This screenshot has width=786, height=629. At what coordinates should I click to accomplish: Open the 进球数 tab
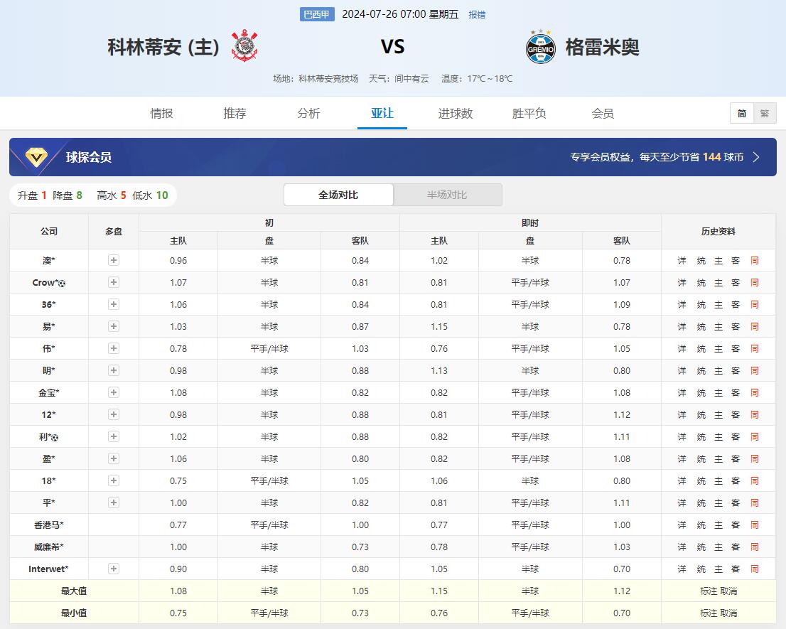point(456,114)
